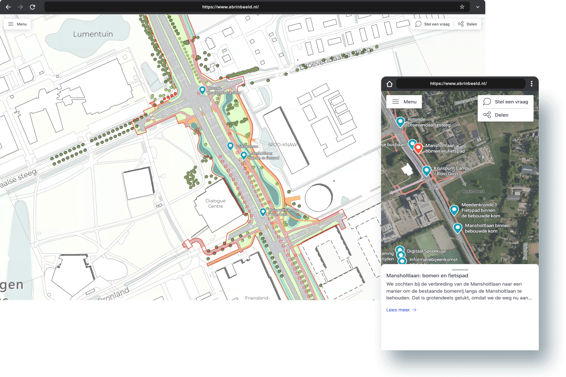Select the Rotonde Droevendaalsesteeg pin on desktop map

tap(202, 90)
